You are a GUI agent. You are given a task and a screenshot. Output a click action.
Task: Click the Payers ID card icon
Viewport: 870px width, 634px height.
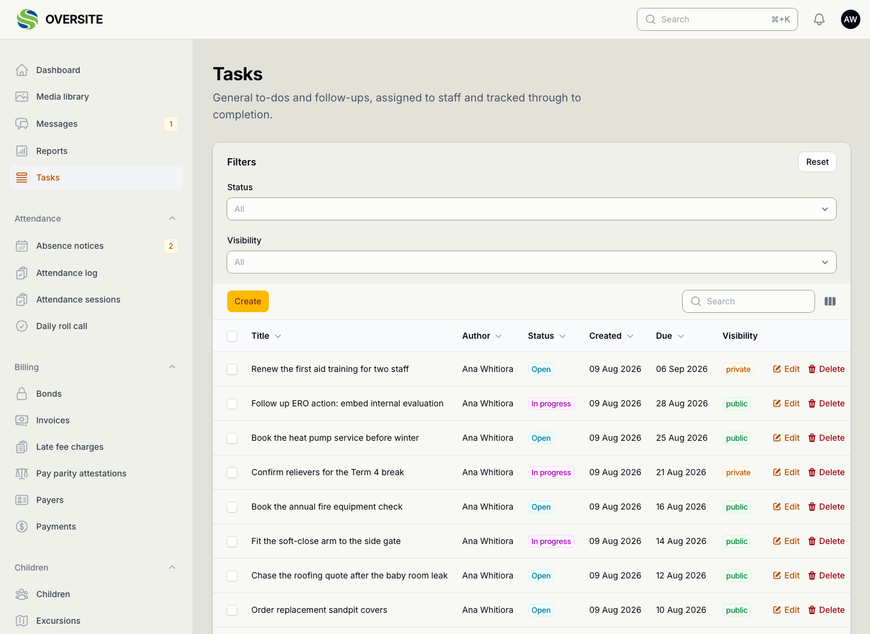point(22,500)
